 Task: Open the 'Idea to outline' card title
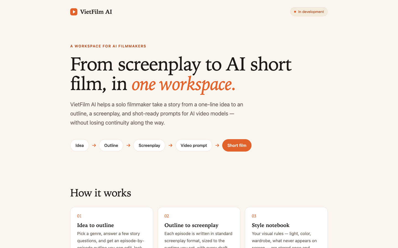pyautogui.click(x=95, y=225)
